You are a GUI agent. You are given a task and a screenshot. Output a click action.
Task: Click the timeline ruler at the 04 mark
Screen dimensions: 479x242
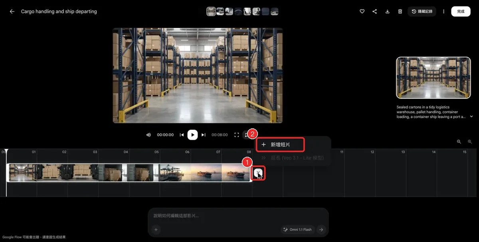pyautogui.click(x=126, y=152)
